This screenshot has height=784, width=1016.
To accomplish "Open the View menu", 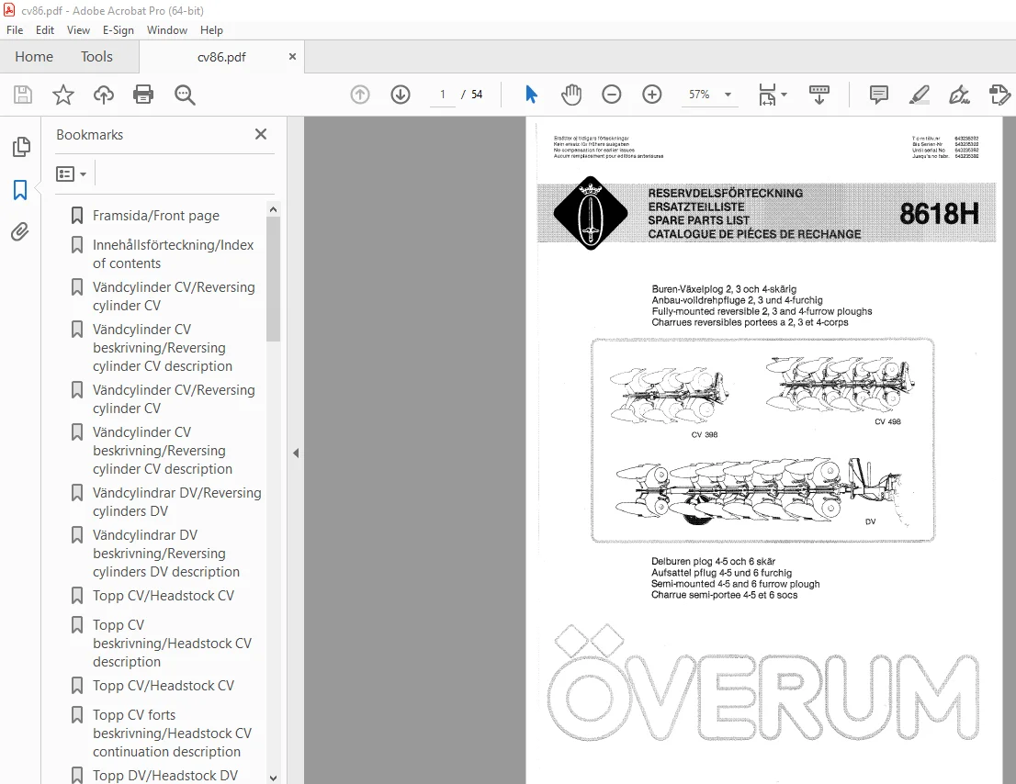I will click(x=78, y=29).
